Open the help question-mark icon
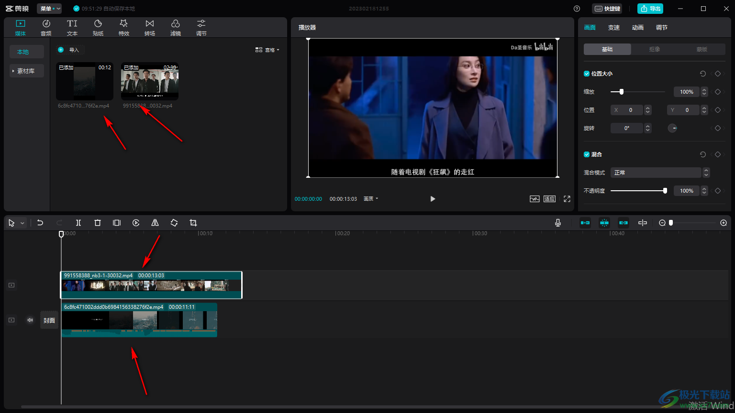Viewport: 735px width, 413px height. pos(577,9)
